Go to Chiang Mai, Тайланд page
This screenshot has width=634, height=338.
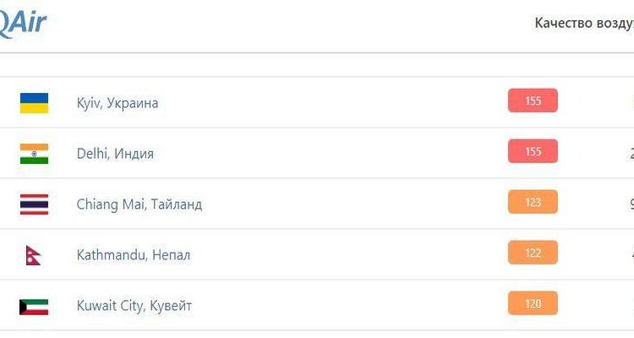pos(139,204)
